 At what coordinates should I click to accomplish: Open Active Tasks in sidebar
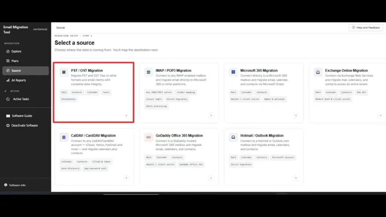tap(25, 99)
